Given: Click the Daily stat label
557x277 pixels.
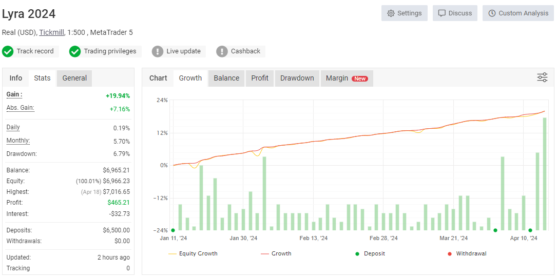Looking at the screenshot, I should [x=13, y=127].
